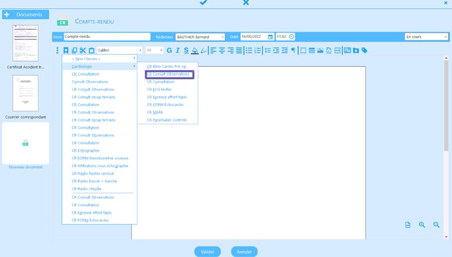
Task: Insert a bulleted list
Action: click(249, 51)
